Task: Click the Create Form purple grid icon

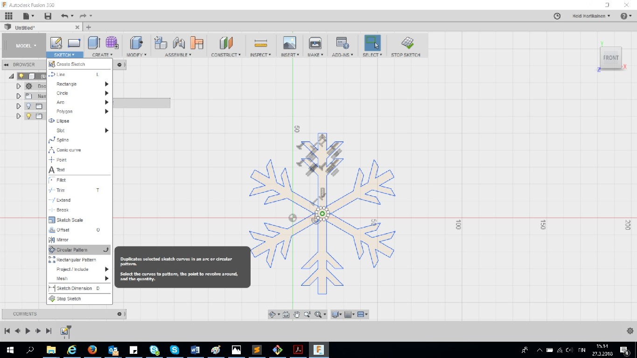Action: coord(112,43)
